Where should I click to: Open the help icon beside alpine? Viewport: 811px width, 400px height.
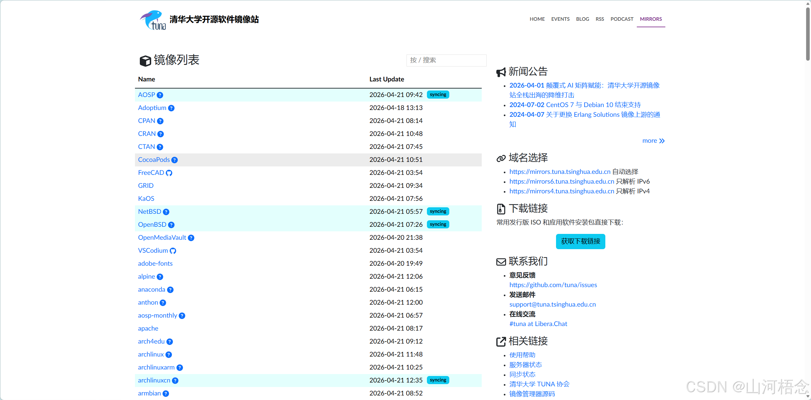(160, 277)
